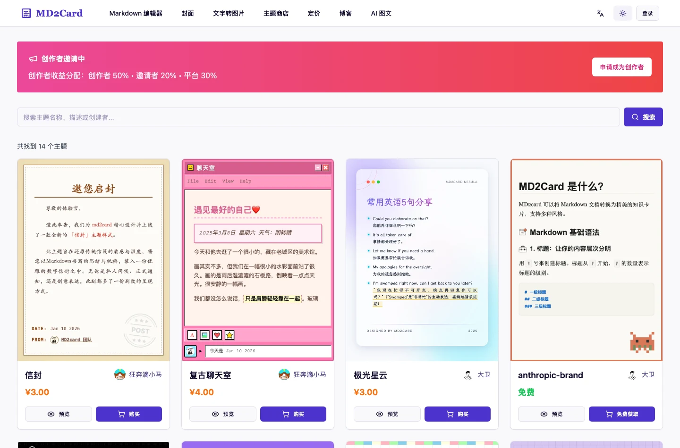Open the 信封 theme thumbnail

(x=93, y=260)
